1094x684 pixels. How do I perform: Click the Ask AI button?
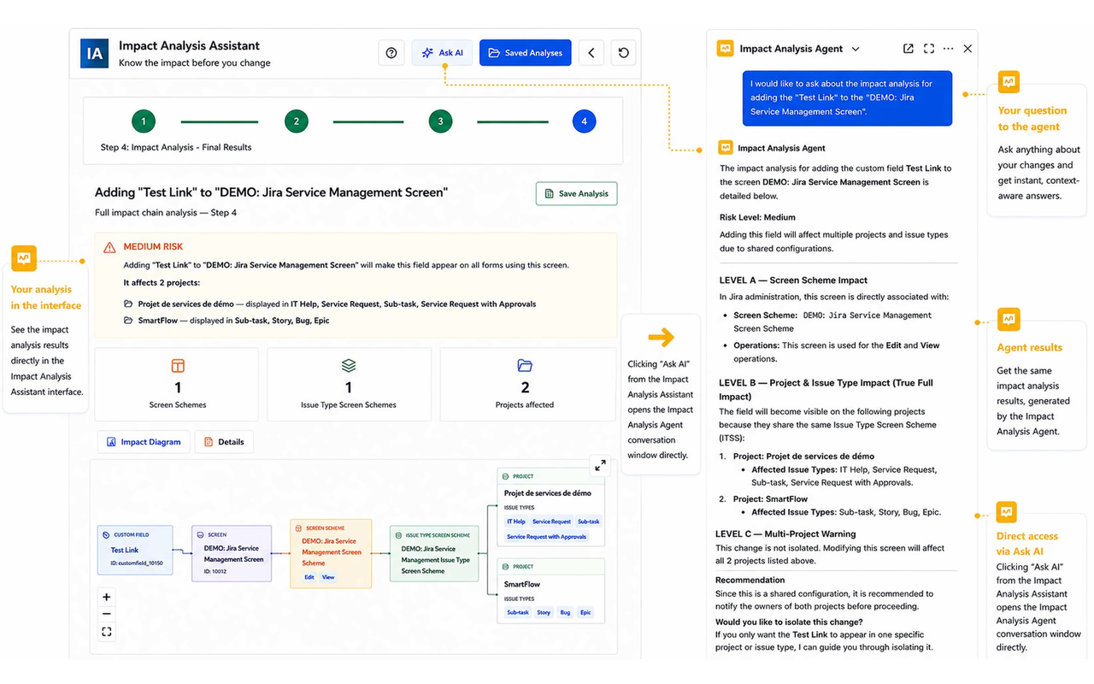(443, 53)
